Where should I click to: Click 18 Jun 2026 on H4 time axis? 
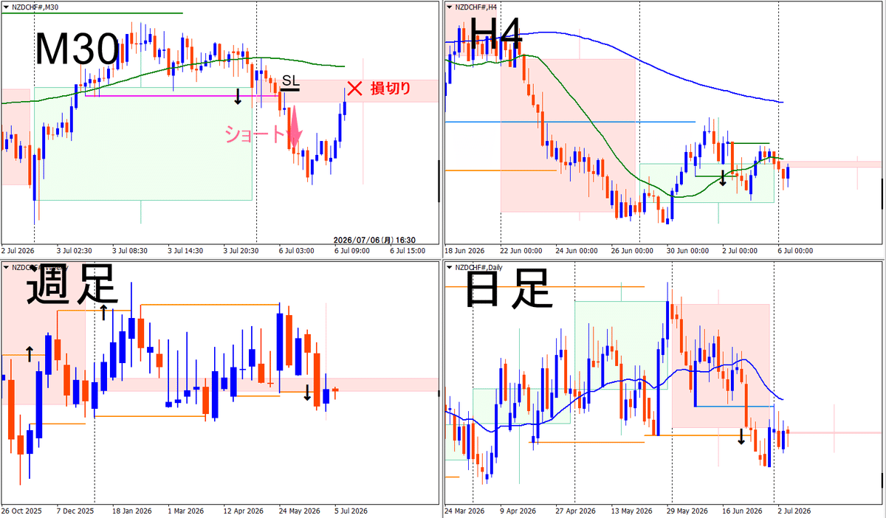tap(464, 251)
